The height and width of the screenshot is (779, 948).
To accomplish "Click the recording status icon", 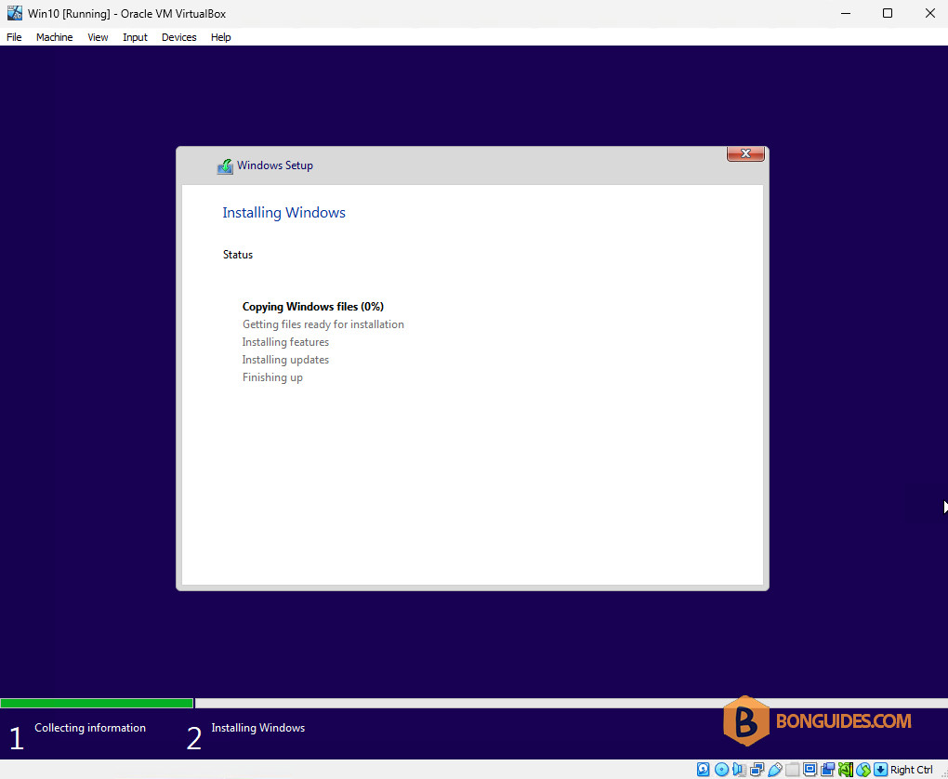I will 827,770.
